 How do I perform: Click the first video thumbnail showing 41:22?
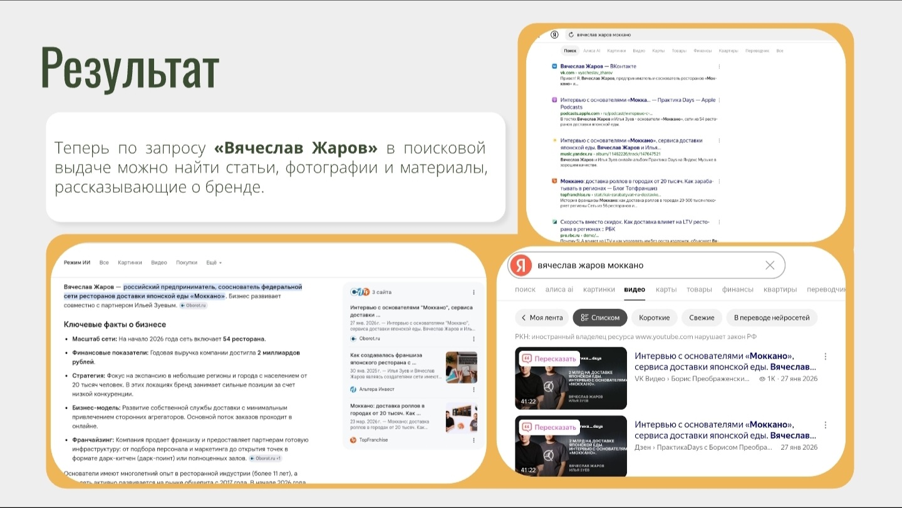pyautogui.click(x=571, y=377)
